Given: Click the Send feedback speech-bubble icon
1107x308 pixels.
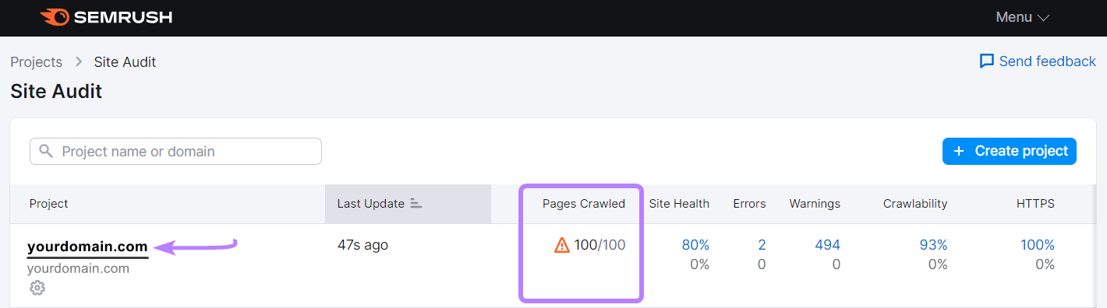Looking at the screenshot, I should click(x=987, y=61).
